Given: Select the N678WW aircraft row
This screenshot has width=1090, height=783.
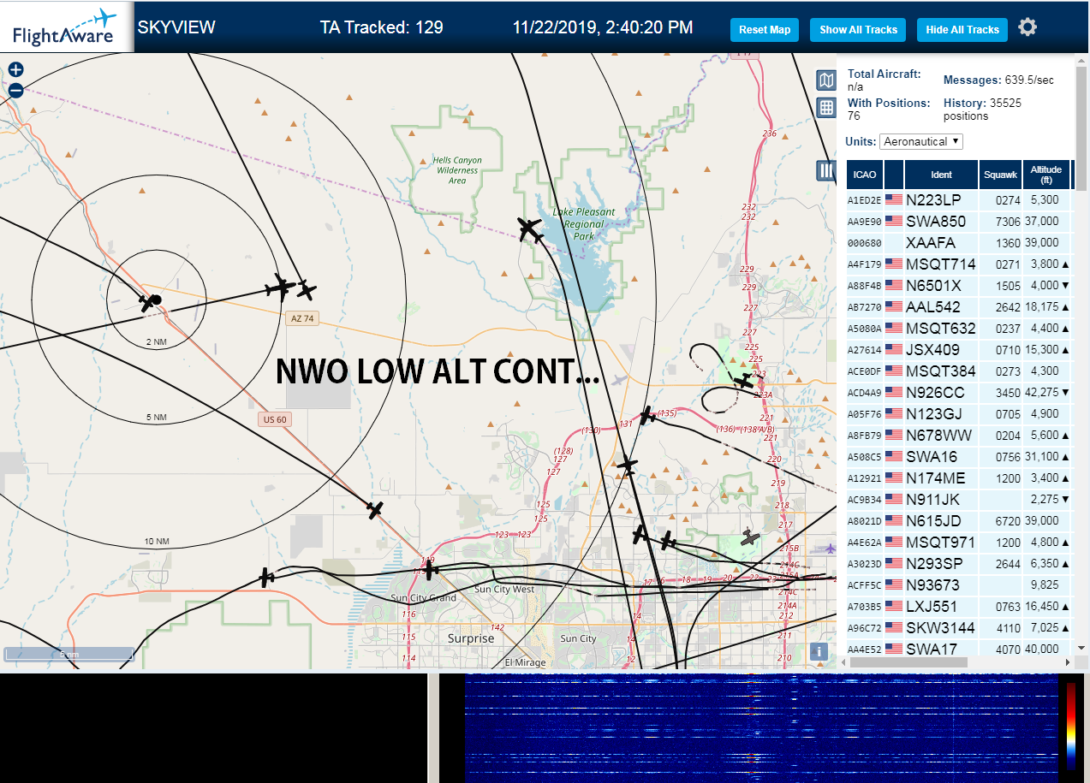Looking at the screenshot, I should 959,436.
